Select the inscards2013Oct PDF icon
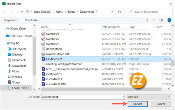 point(43,84)
